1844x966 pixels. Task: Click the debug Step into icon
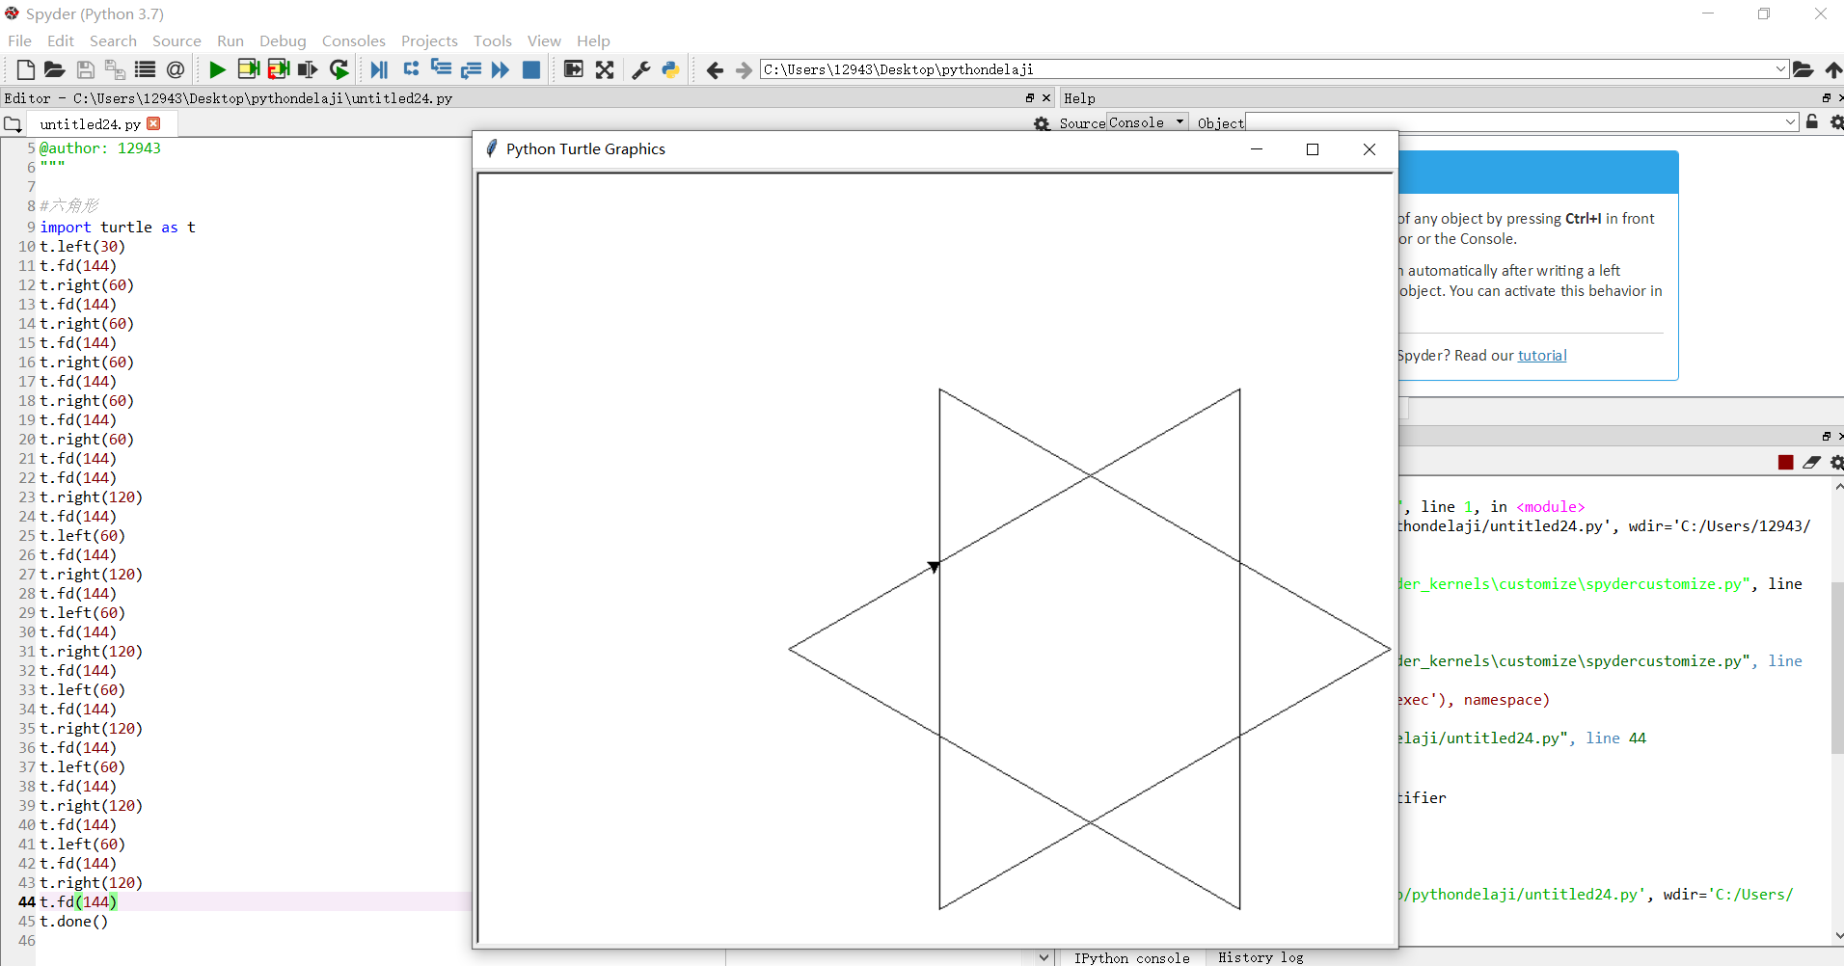[441, 68]
